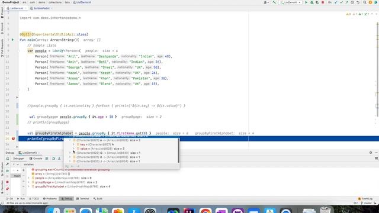Expand the Character G entry in popup
Screen dimensions: 379x213
(70, 153)
